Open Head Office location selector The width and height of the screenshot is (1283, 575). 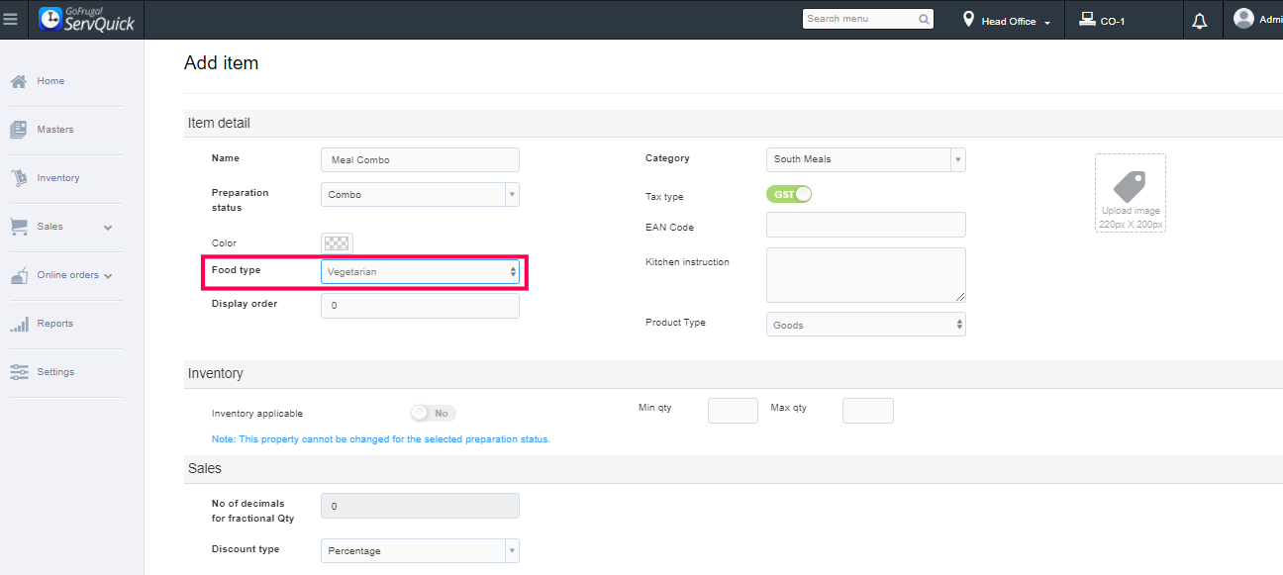pos(1007,21)
